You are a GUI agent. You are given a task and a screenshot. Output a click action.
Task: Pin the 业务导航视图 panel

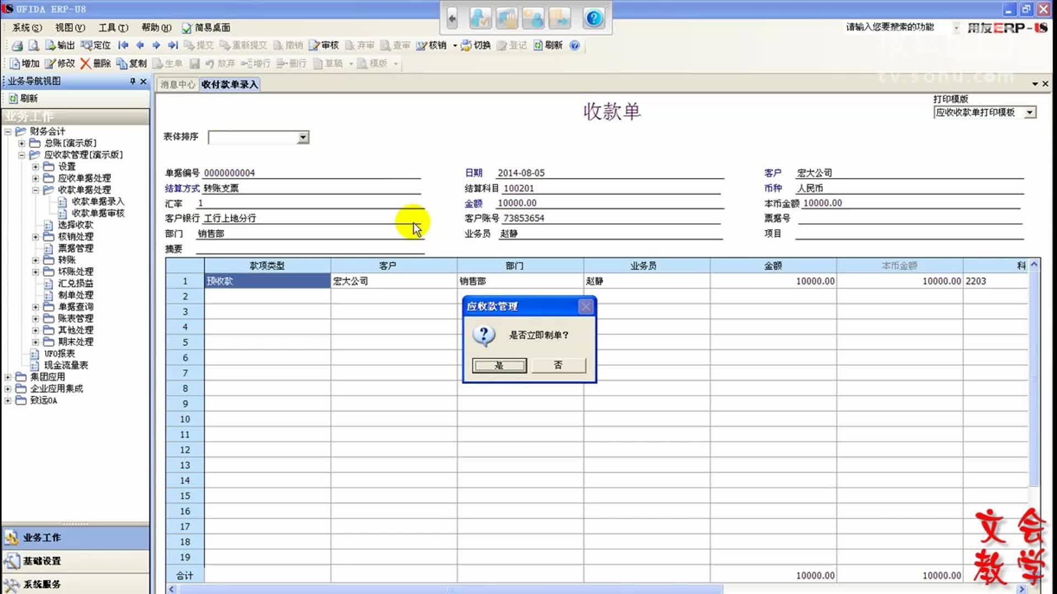click(x=133, y=81)
